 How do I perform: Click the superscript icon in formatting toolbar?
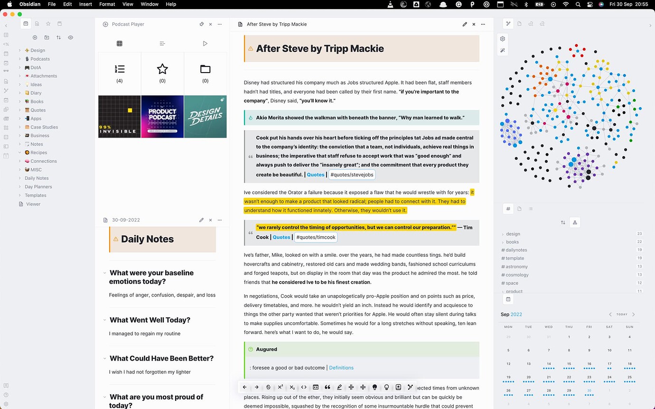(x=280, y=387)
